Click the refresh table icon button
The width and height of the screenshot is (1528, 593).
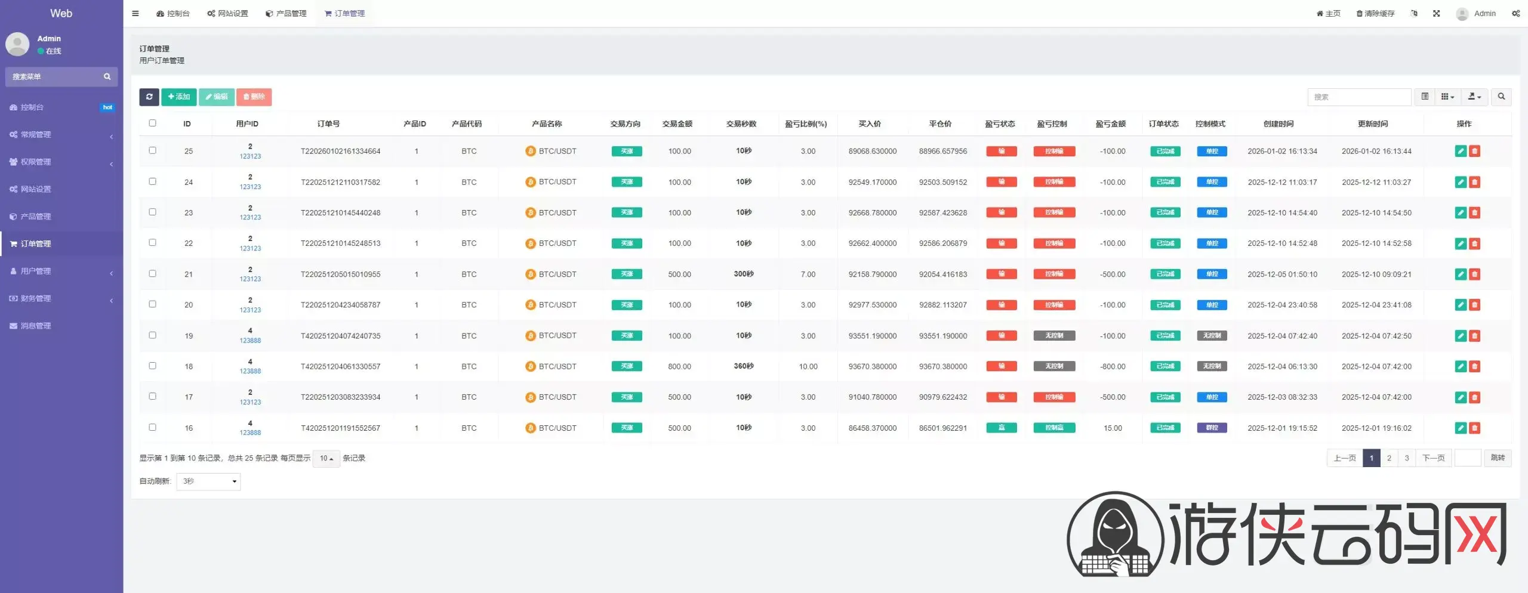(149, 97)
